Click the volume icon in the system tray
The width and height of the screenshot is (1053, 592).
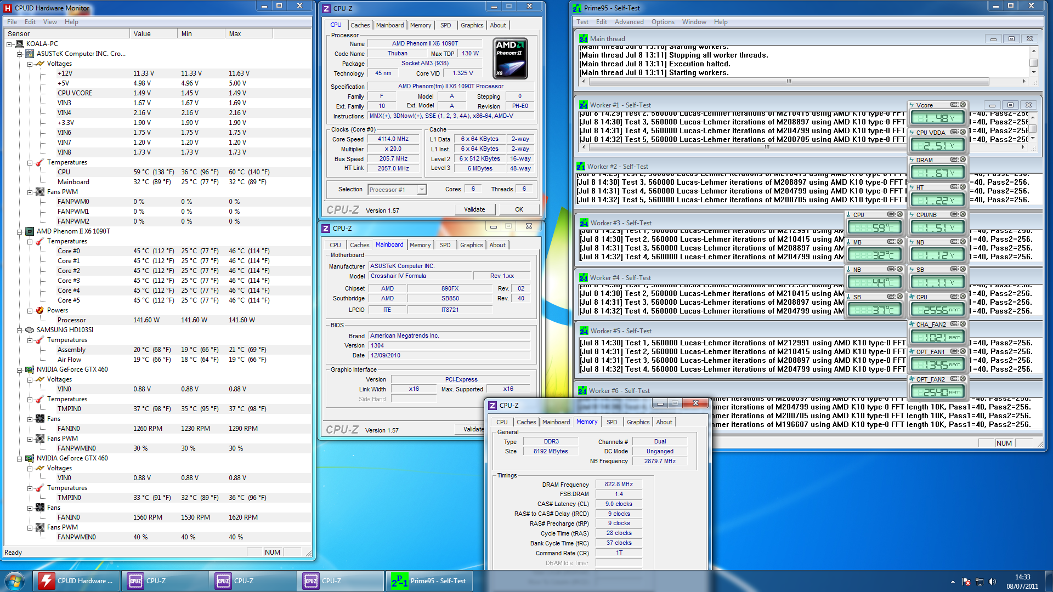point(993,580)
